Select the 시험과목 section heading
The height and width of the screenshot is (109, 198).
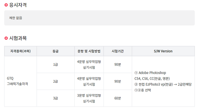click(x=18, y=38)
